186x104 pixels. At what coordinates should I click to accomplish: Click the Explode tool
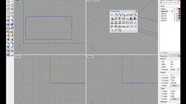pyautogui.click(x=12, y=32)
